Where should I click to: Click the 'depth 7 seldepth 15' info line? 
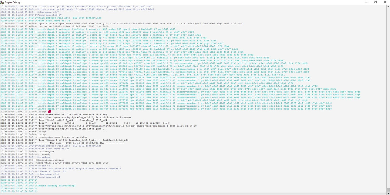coord(115,46)
